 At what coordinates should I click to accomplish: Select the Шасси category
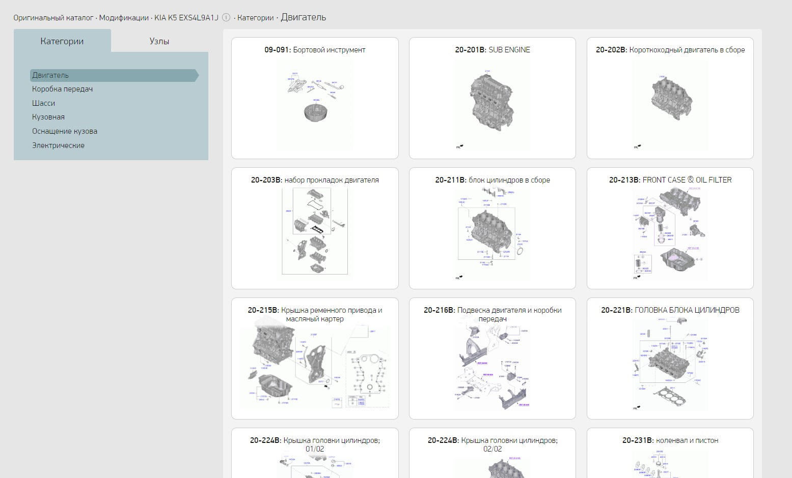point(43,103)
